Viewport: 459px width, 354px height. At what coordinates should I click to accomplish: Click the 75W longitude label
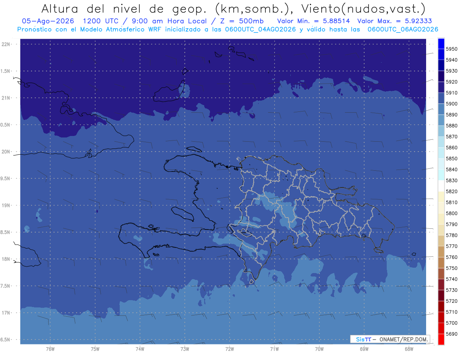[95, 349]
